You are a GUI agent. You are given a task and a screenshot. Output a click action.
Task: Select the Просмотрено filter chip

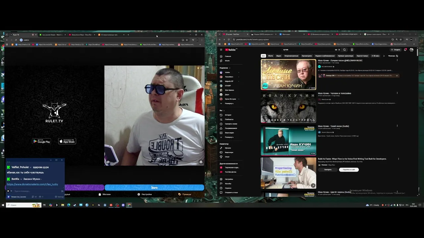tap(307, 56)
